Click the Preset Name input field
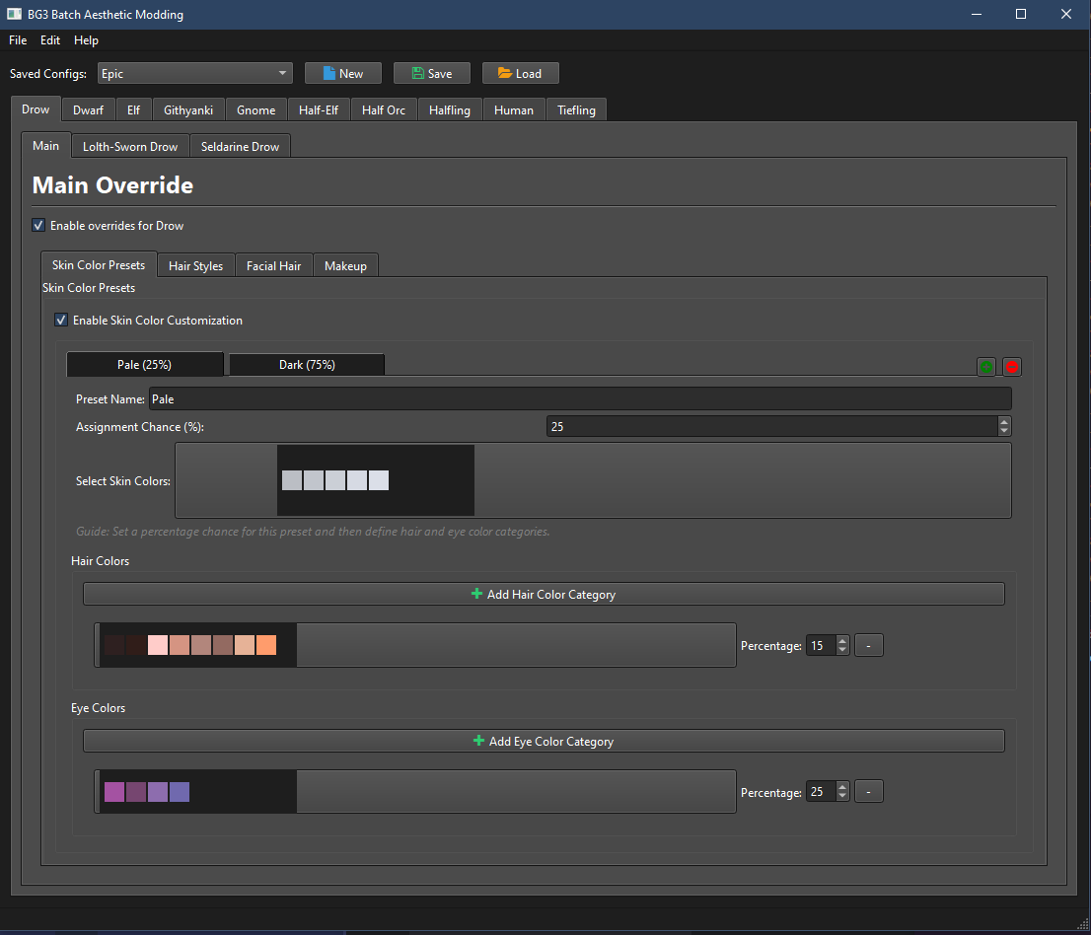This screenshot has width=1091, height=935. click(580, 398)
